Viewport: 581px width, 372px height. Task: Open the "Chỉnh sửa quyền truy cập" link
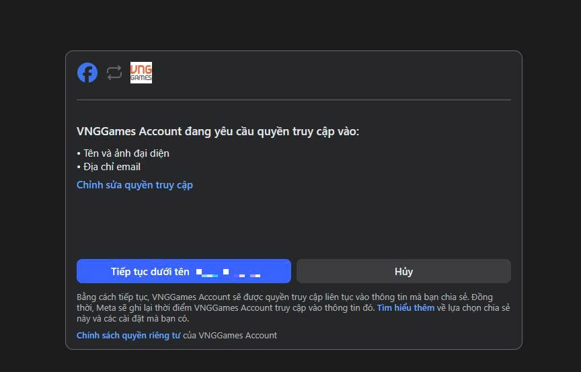[x=134, y=185]
